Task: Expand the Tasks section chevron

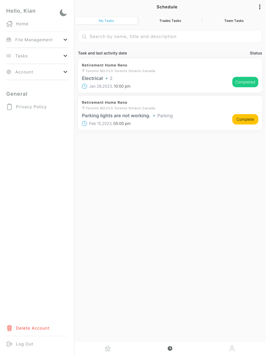Action: (x=65, y=56)
